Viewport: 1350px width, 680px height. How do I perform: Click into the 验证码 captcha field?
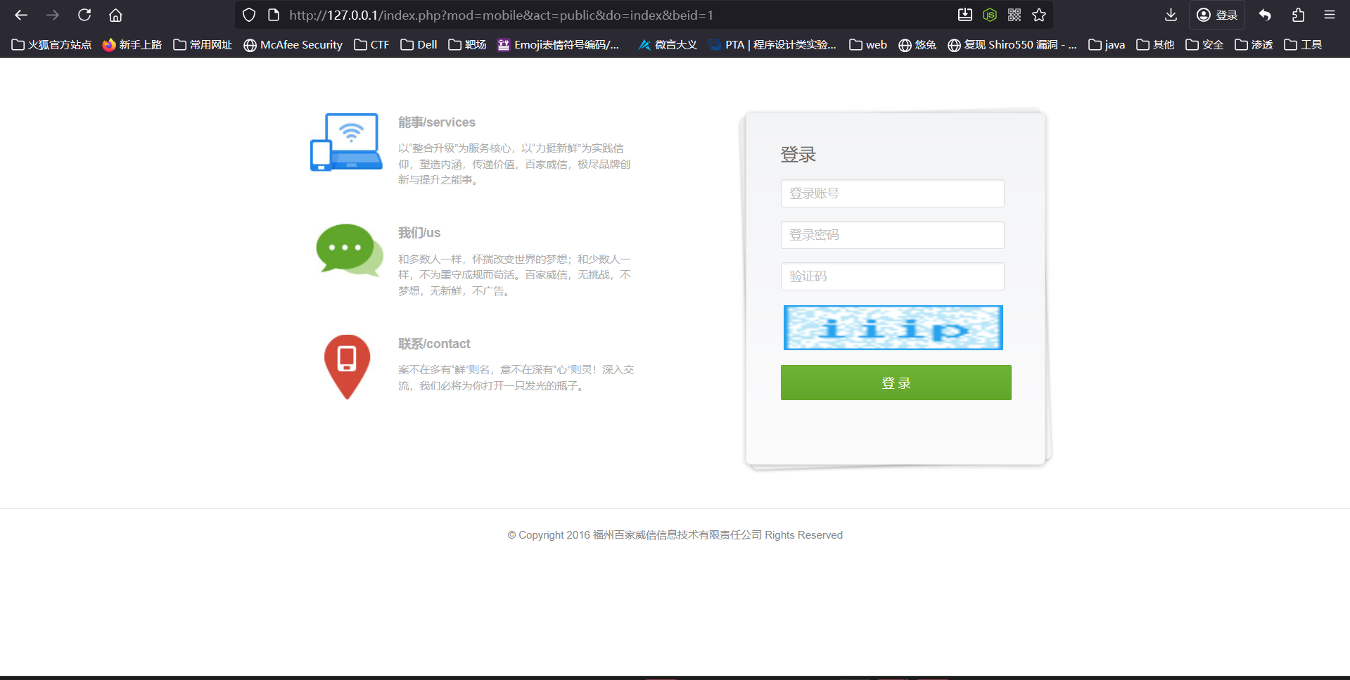click(892, 276)
